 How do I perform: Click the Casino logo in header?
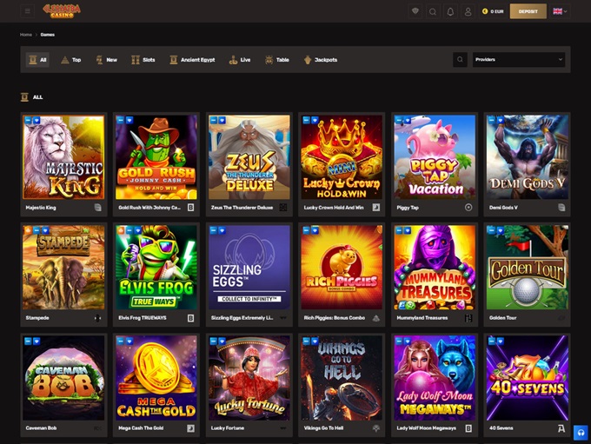coord(61,10)
